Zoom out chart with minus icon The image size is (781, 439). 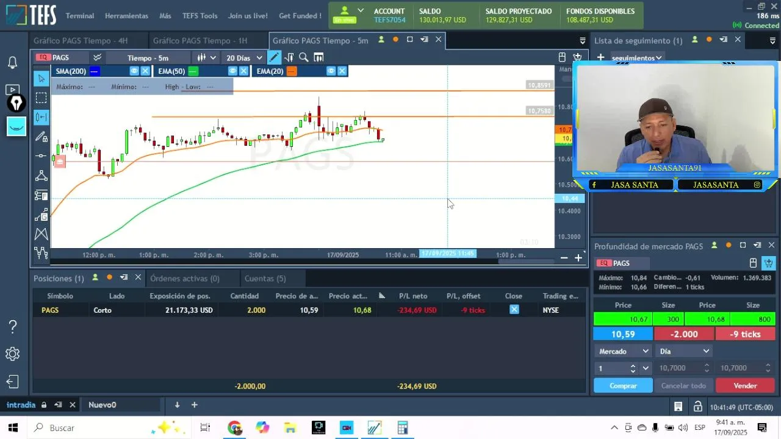pyautogui.click(x=564, y=258)
